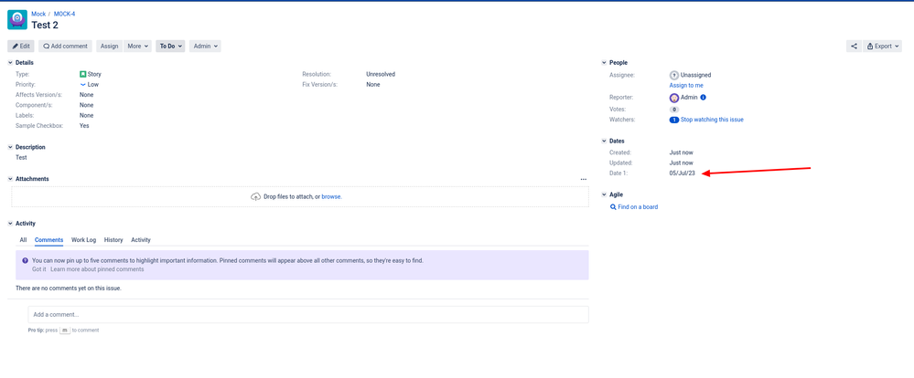The height and width of the screenshot is (378, 914).
Task: Click the Created value Just now
Action: tap(682, 152)
